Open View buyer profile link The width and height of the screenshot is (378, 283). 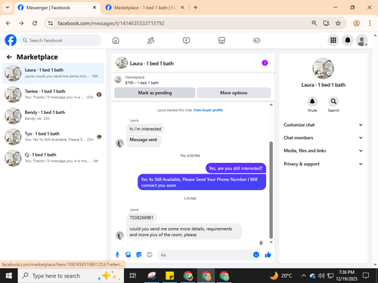[208, 110]
